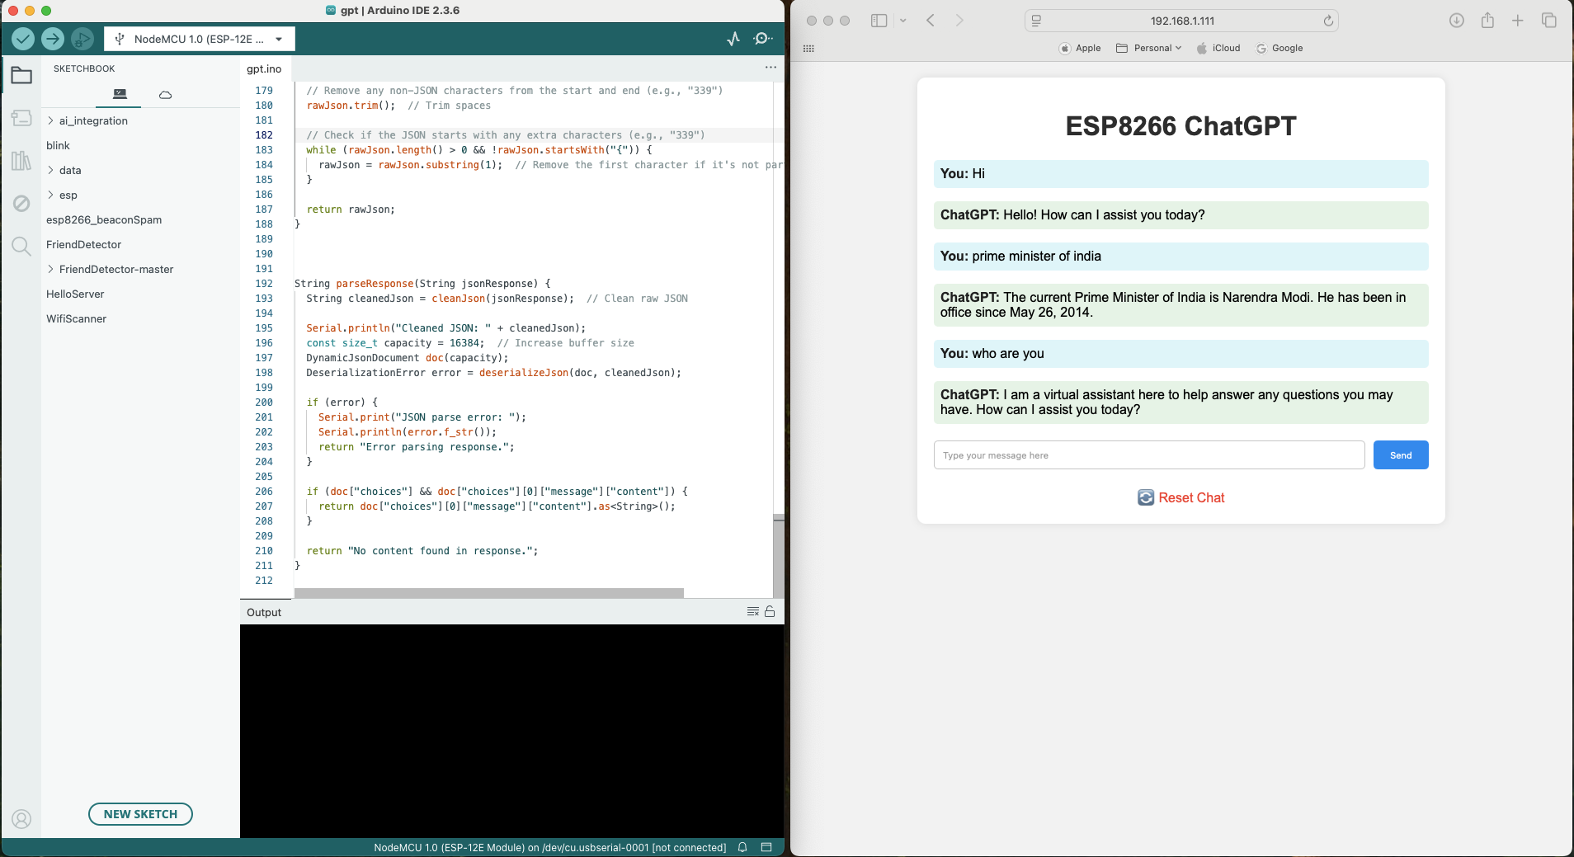The image size is (1574, 857).
Task: Select the gpt.ino editor tab
Action: point(264,68)
